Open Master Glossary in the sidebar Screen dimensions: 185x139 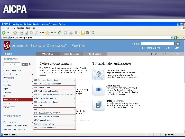[10, 107]
